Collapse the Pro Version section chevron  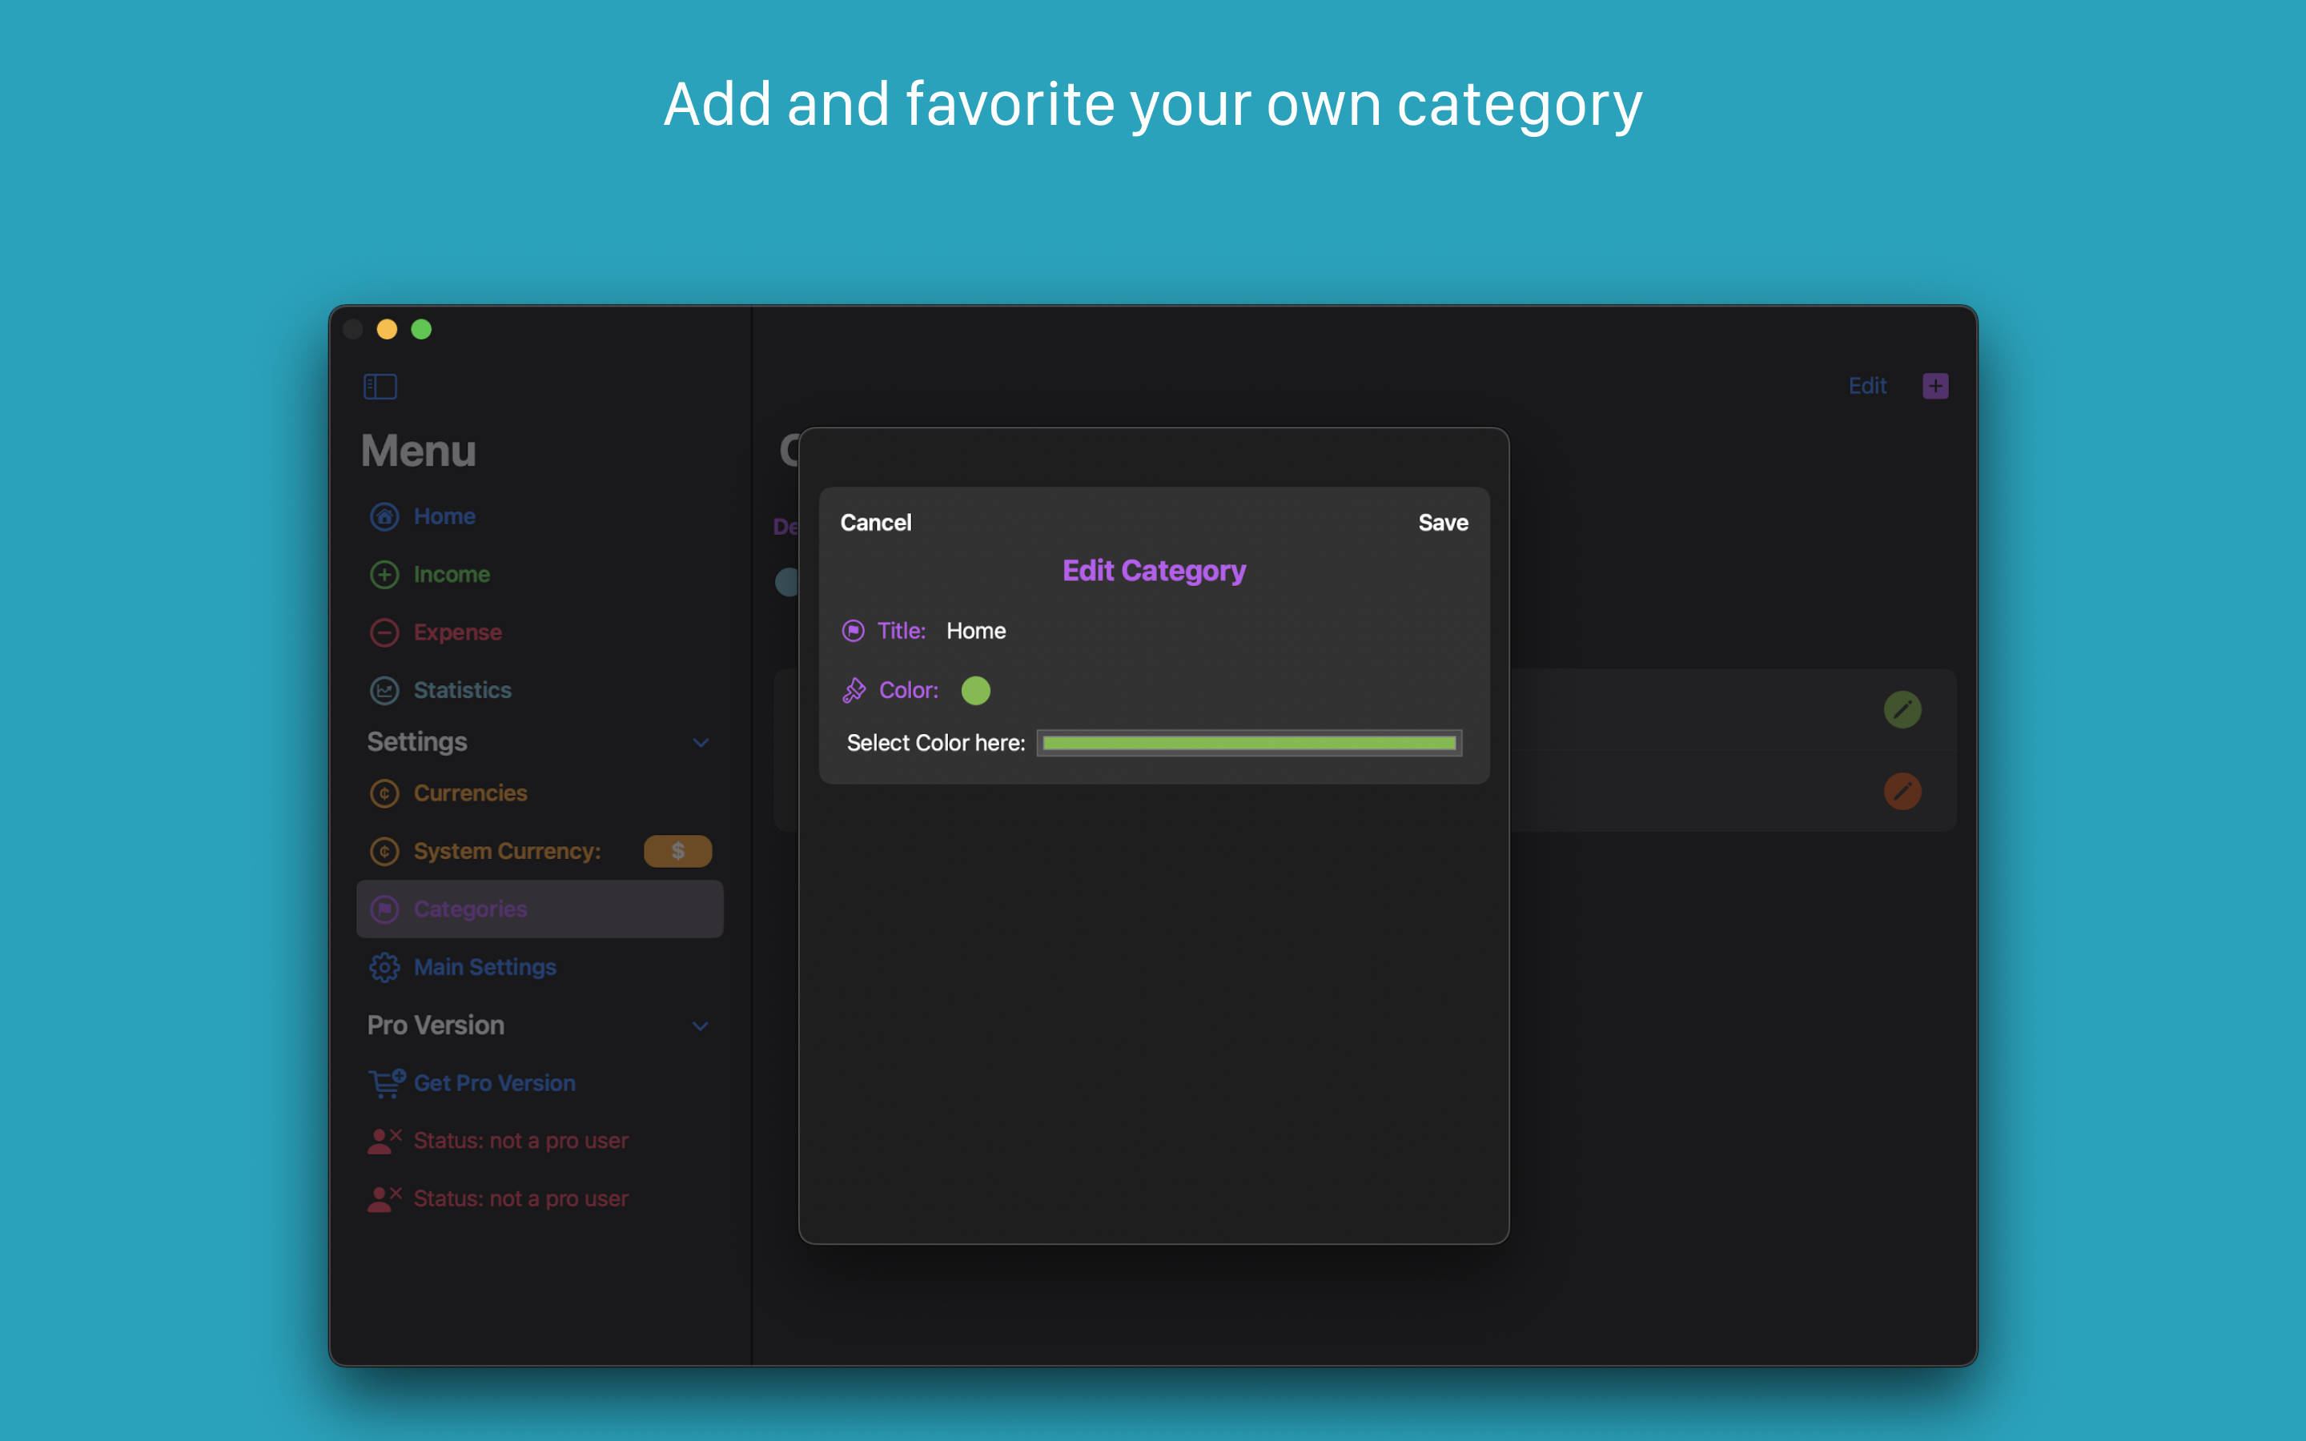click(701, 1026)
